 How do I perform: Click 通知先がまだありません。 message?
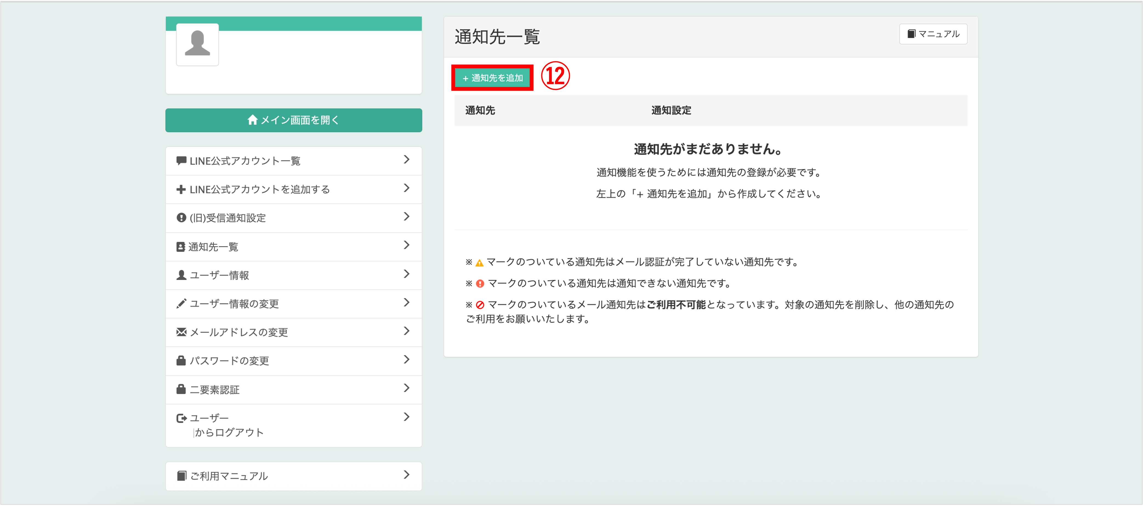[708, 149]
